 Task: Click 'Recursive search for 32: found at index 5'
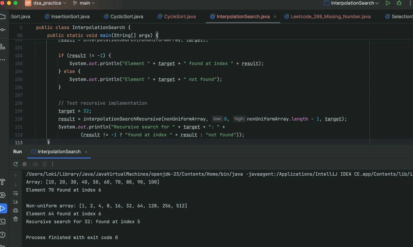(83, 221)
